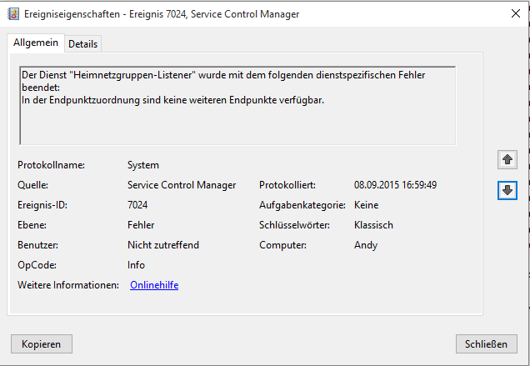Viewport: 530px width, 366px height.
Task: Open the Details tab
Action: 82,43
